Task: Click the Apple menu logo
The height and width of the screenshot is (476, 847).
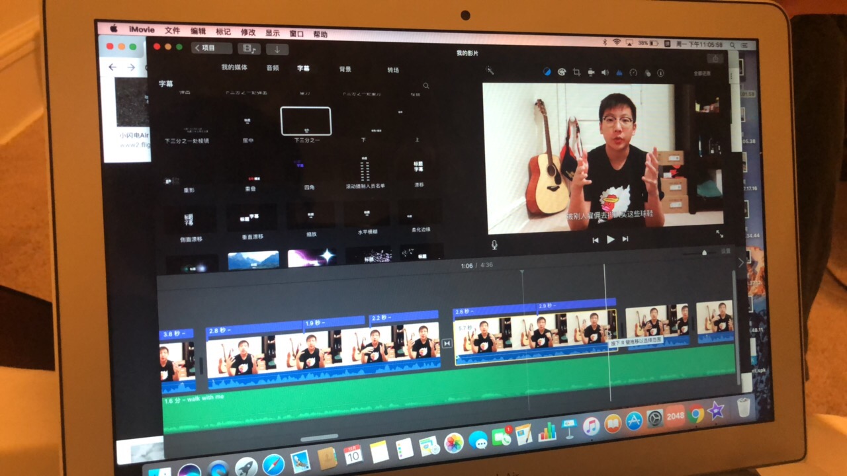Action: pyautogui.click(x=113, y=28)
